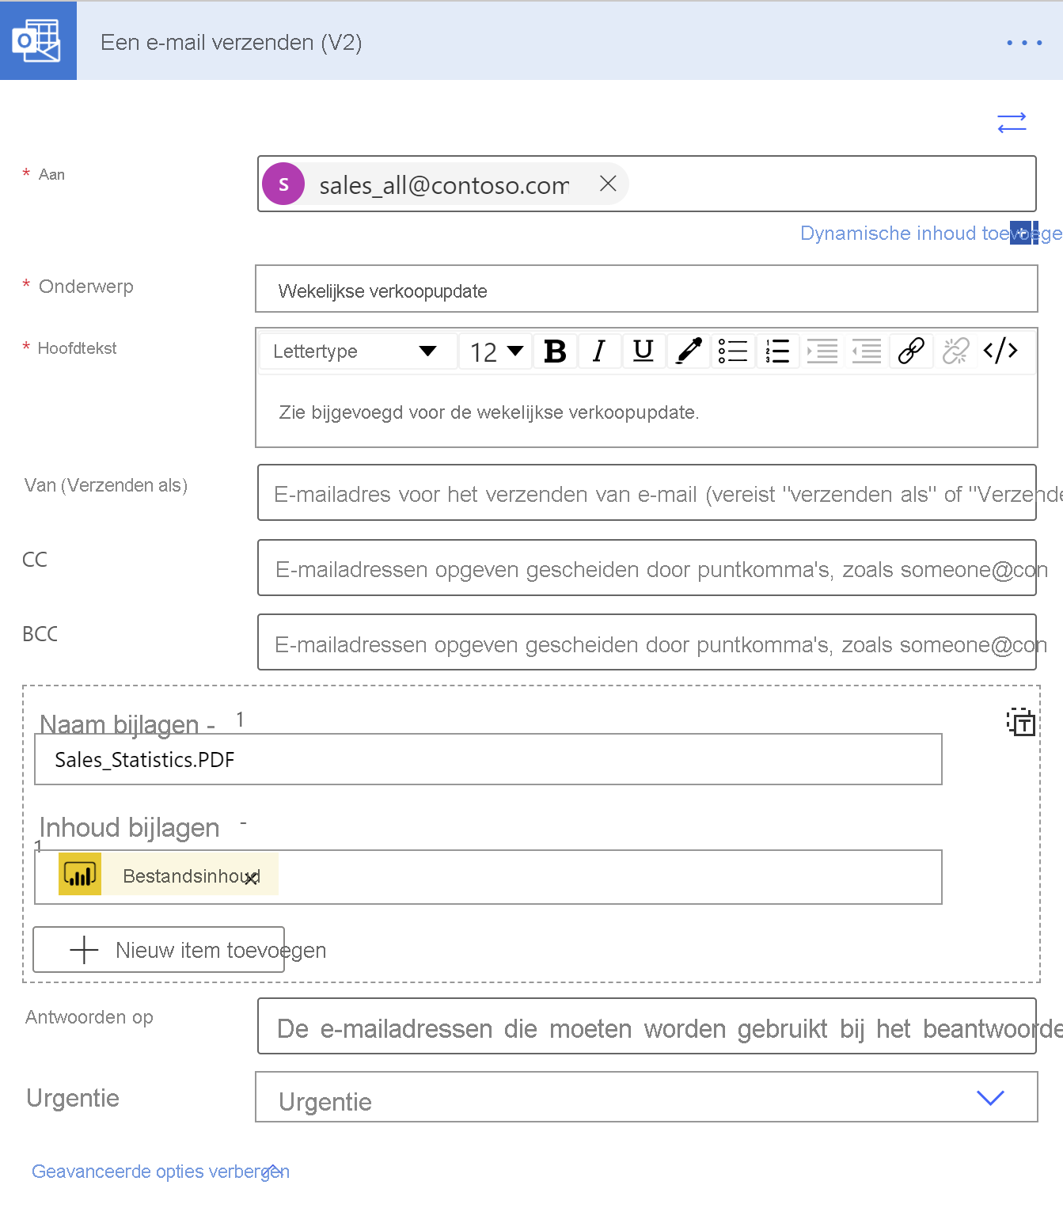Viewport: 1063px width, 1223px height.
Task: Click the Outlook connector icon
Action: pos(37,40)
